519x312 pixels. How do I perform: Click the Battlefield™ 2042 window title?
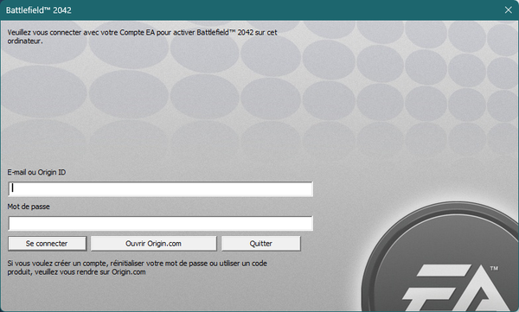click(38, 10)
